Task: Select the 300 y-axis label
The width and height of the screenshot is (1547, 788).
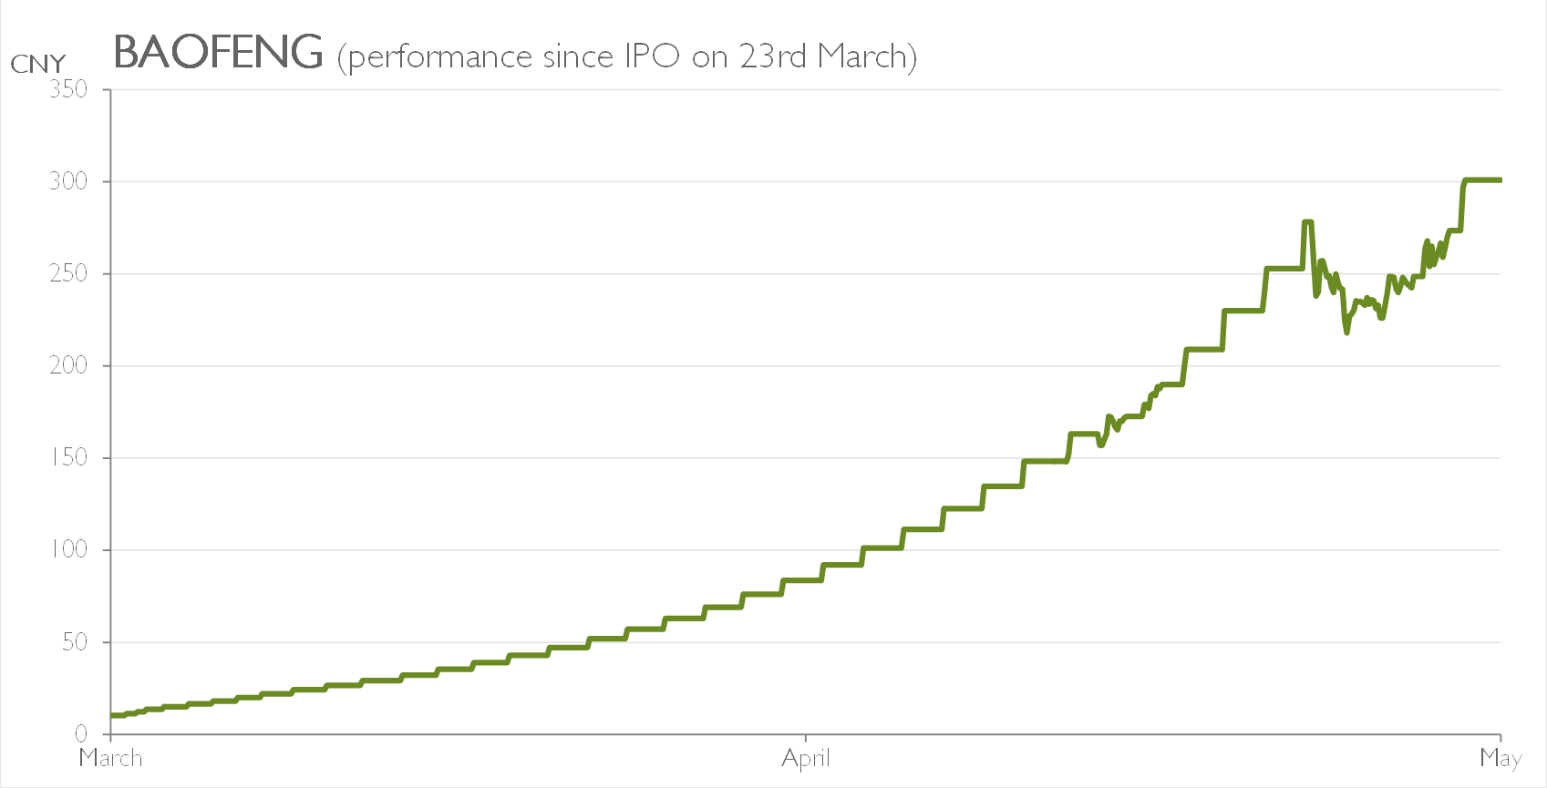Action: click(x=68, y=181)
